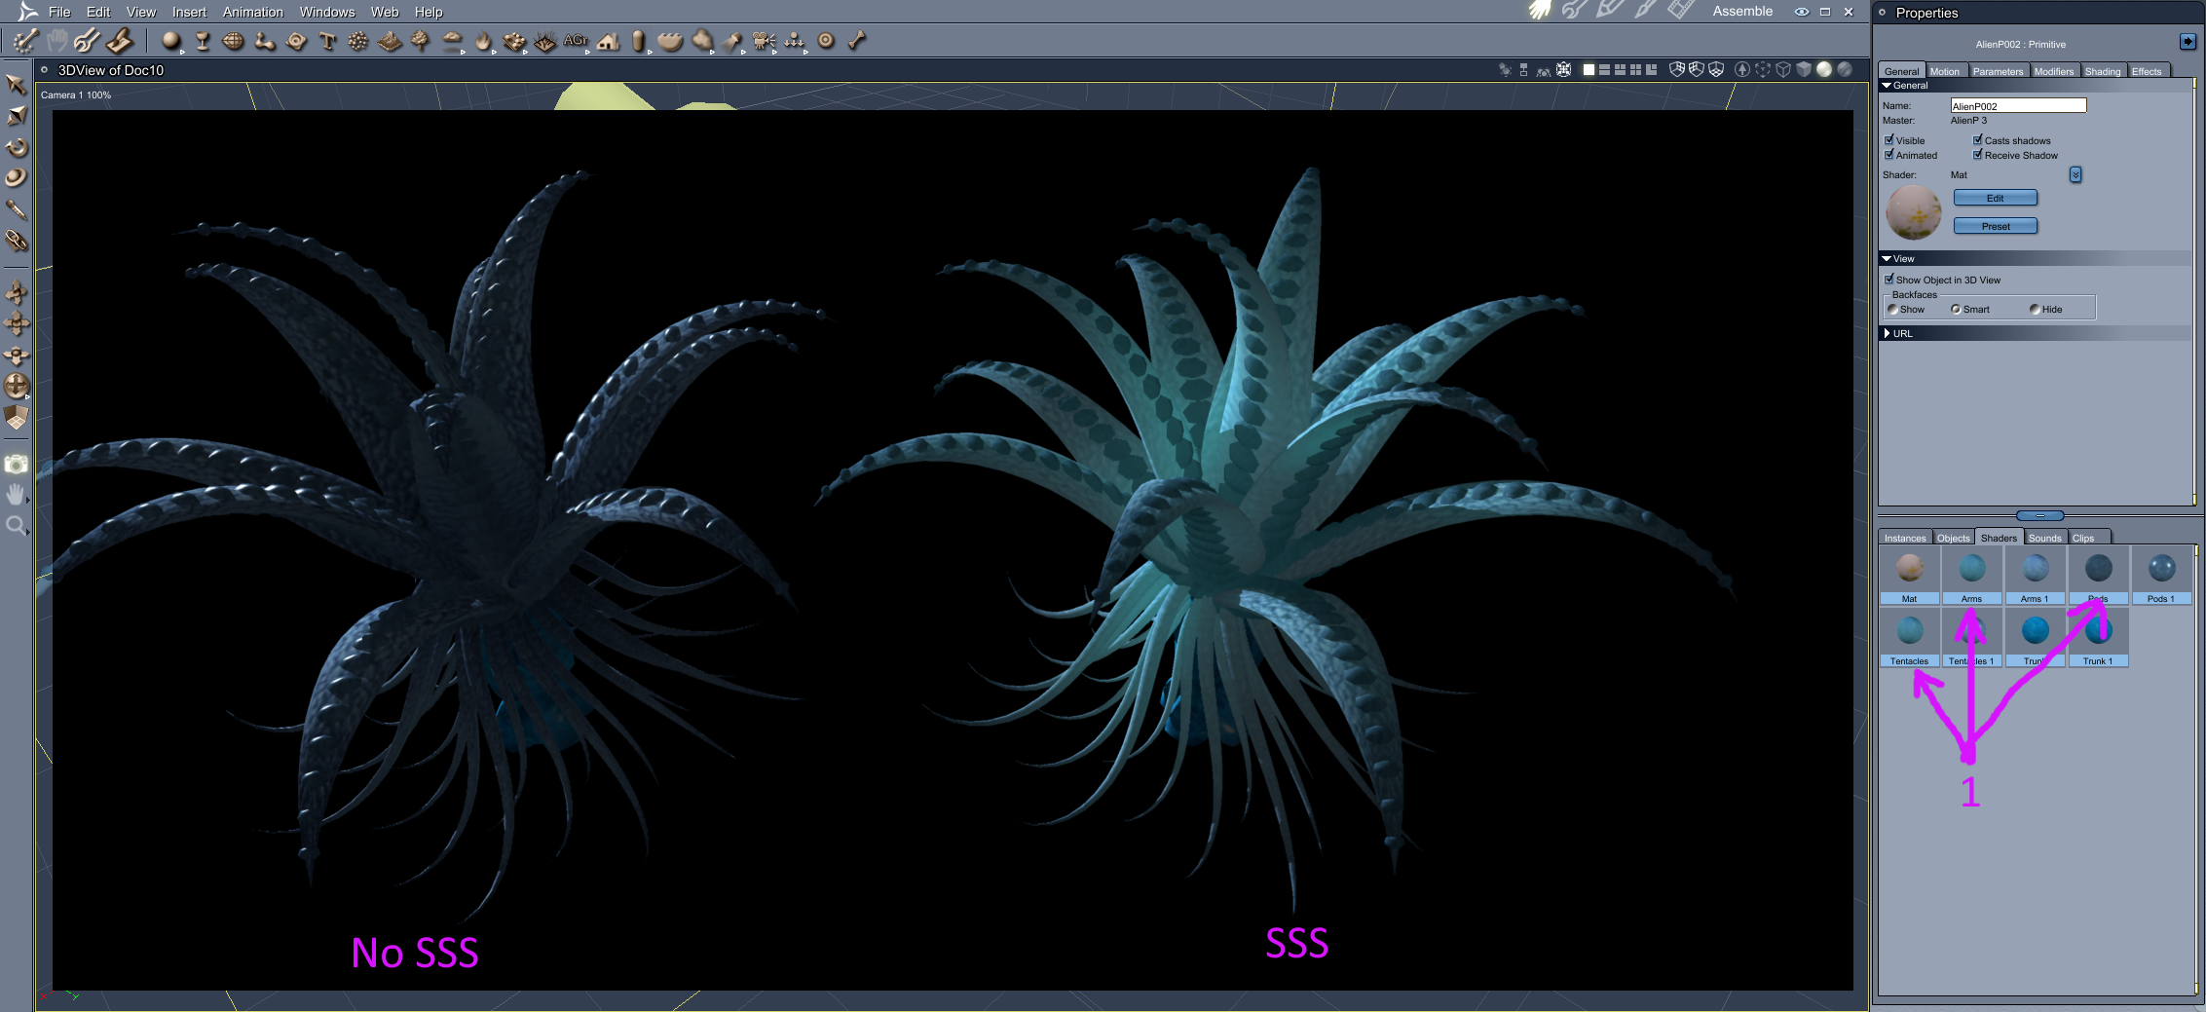Screen dimensions: 2206x1012
Task: Open the Help menu
Action: pyautogui.click(x=429, y=12)
